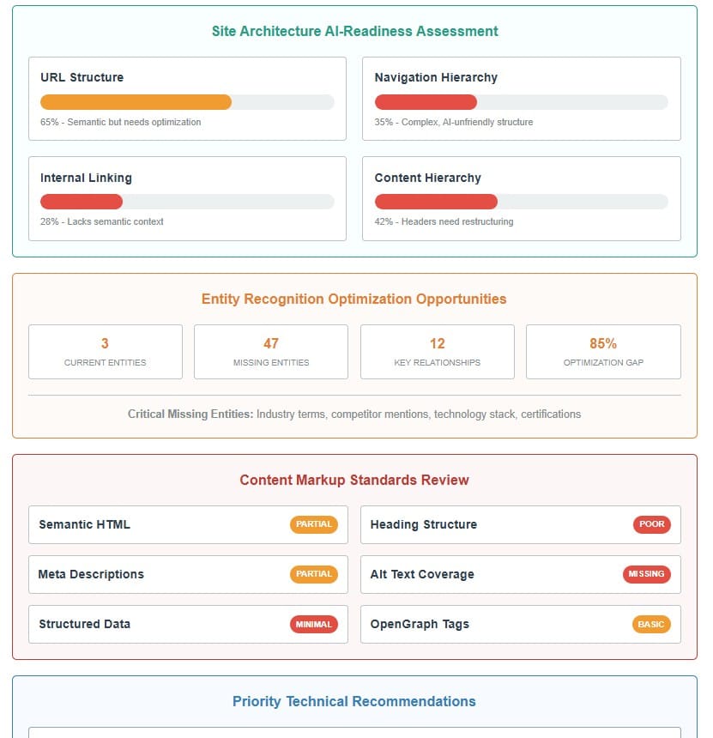
Task: Click the Key Relationships stat card
Action: point(438,352)
